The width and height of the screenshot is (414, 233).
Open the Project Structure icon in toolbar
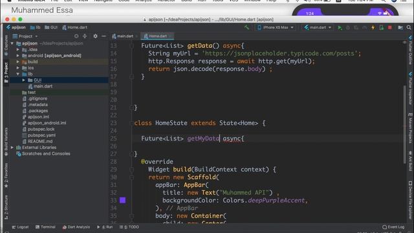(x=400, y=27)
